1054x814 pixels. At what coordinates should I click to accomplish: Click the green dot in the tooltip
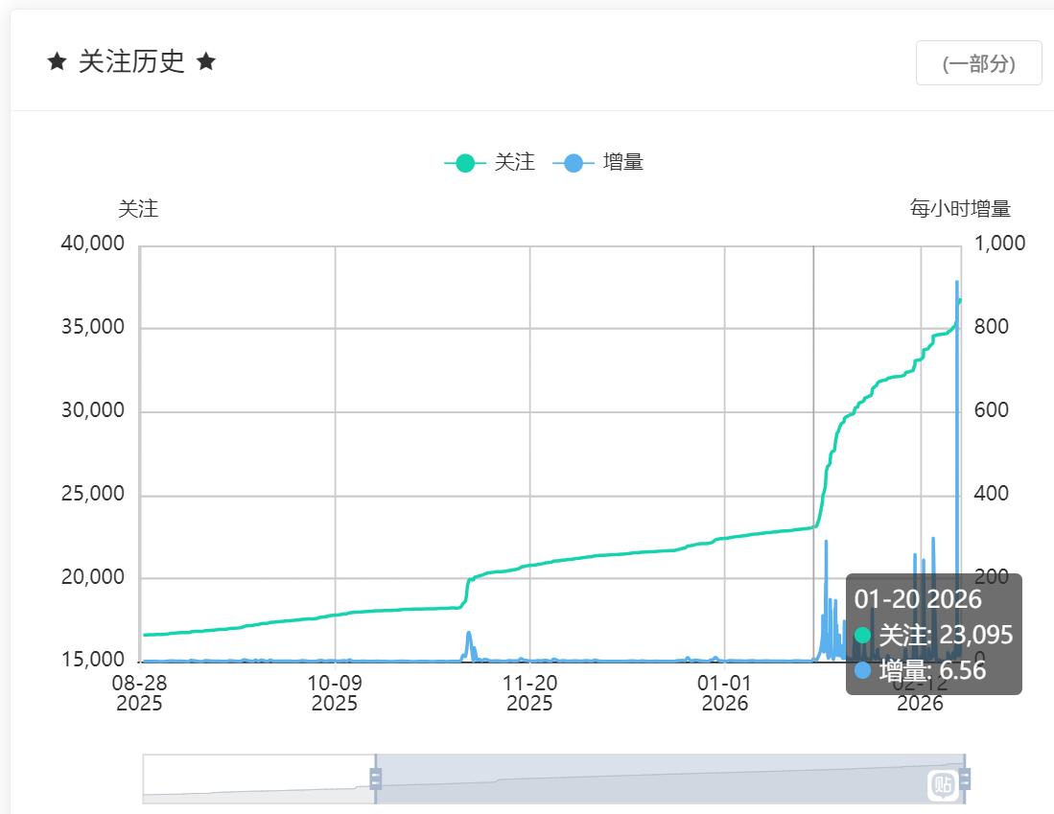pyautogui.click(x=863, y=635)
